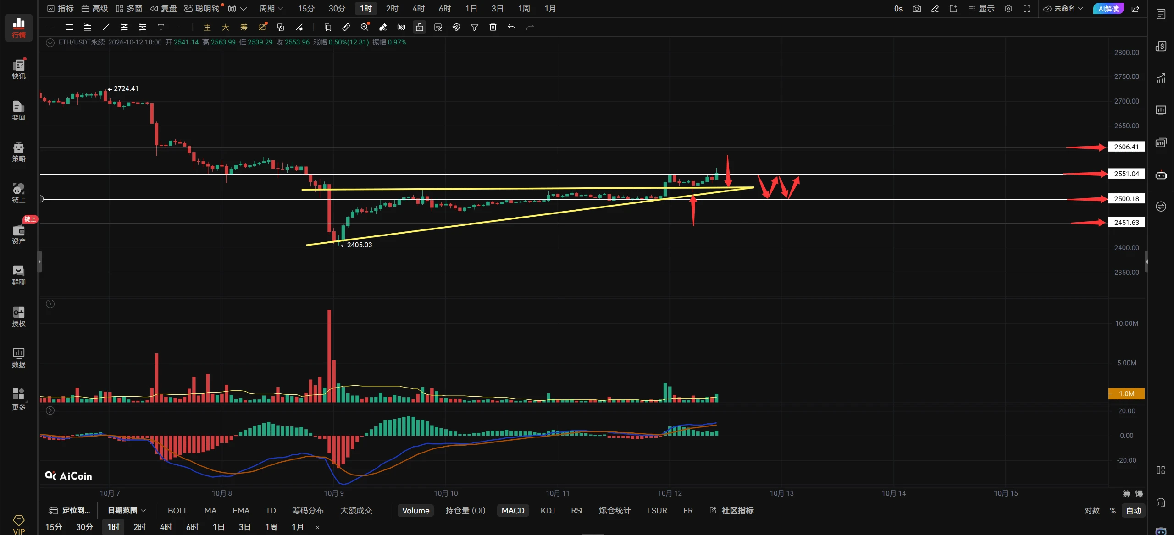
Task: Click the 2451.63 price line label
Action: 1126,223
